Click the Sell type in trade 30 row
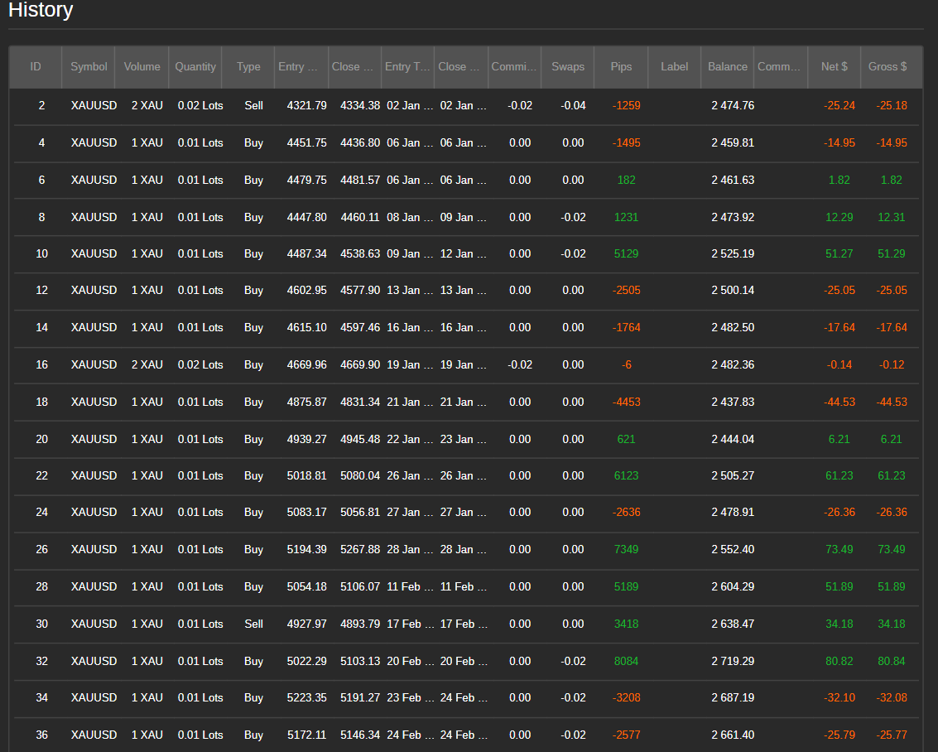Viewport: 938px width, 752px height. [253, 624]
